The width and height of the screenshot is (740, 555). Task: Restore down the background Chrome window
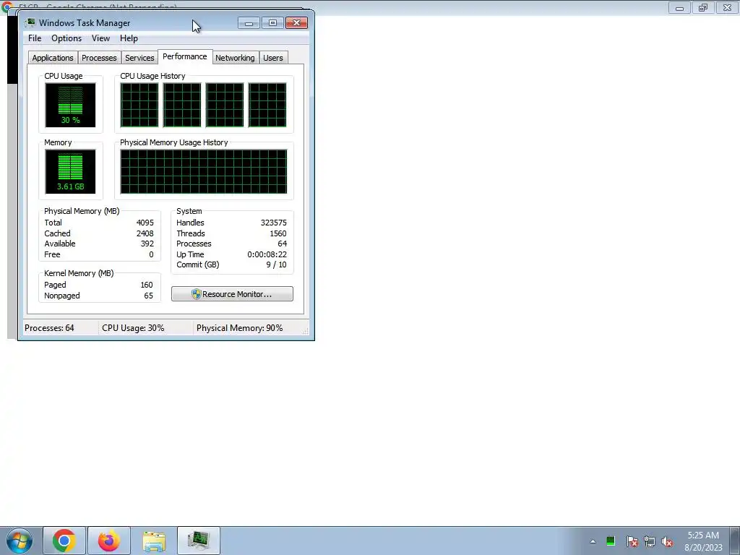(x=703, y=7)
